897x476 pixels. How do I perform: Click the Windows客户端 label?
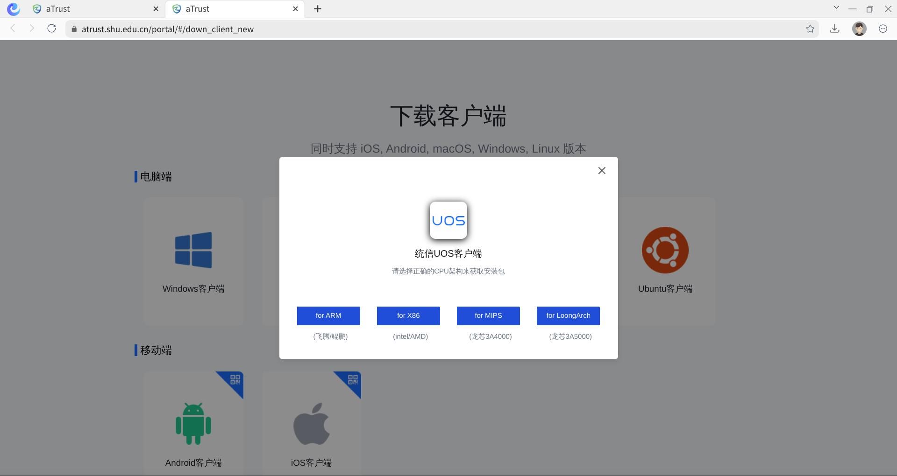[x=193, y=289]
